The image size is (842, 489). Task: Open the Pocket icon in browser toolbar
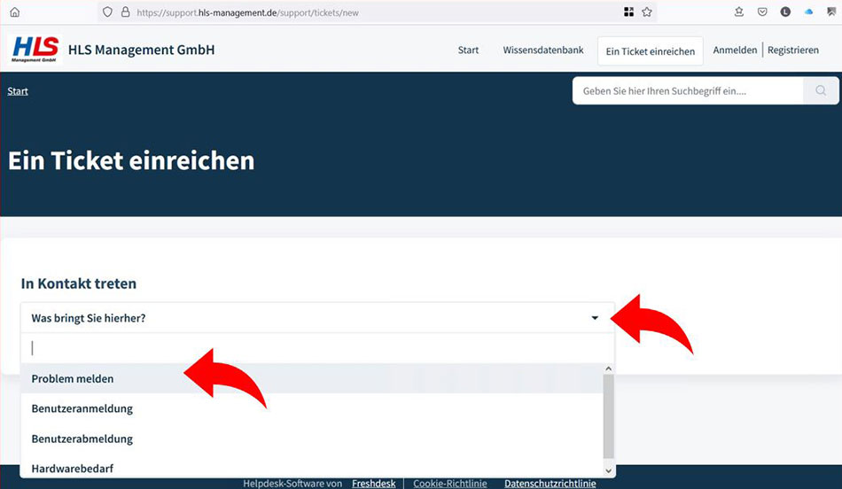point(762,12)
